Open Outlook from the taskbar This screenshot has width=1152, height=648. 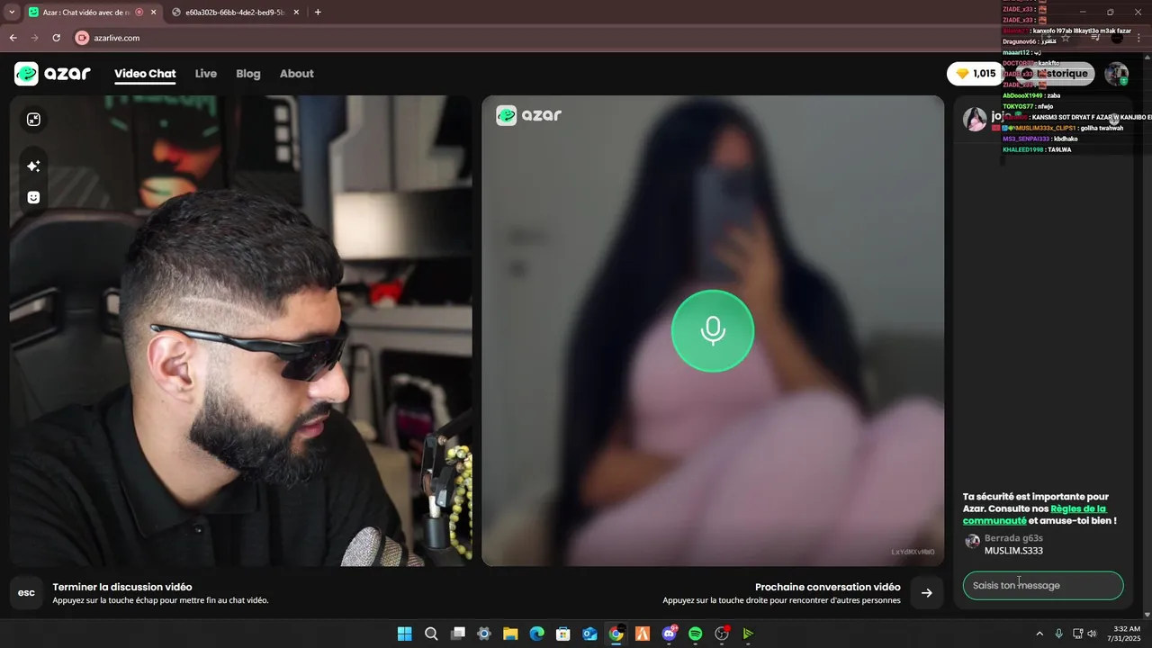[589, 634]
